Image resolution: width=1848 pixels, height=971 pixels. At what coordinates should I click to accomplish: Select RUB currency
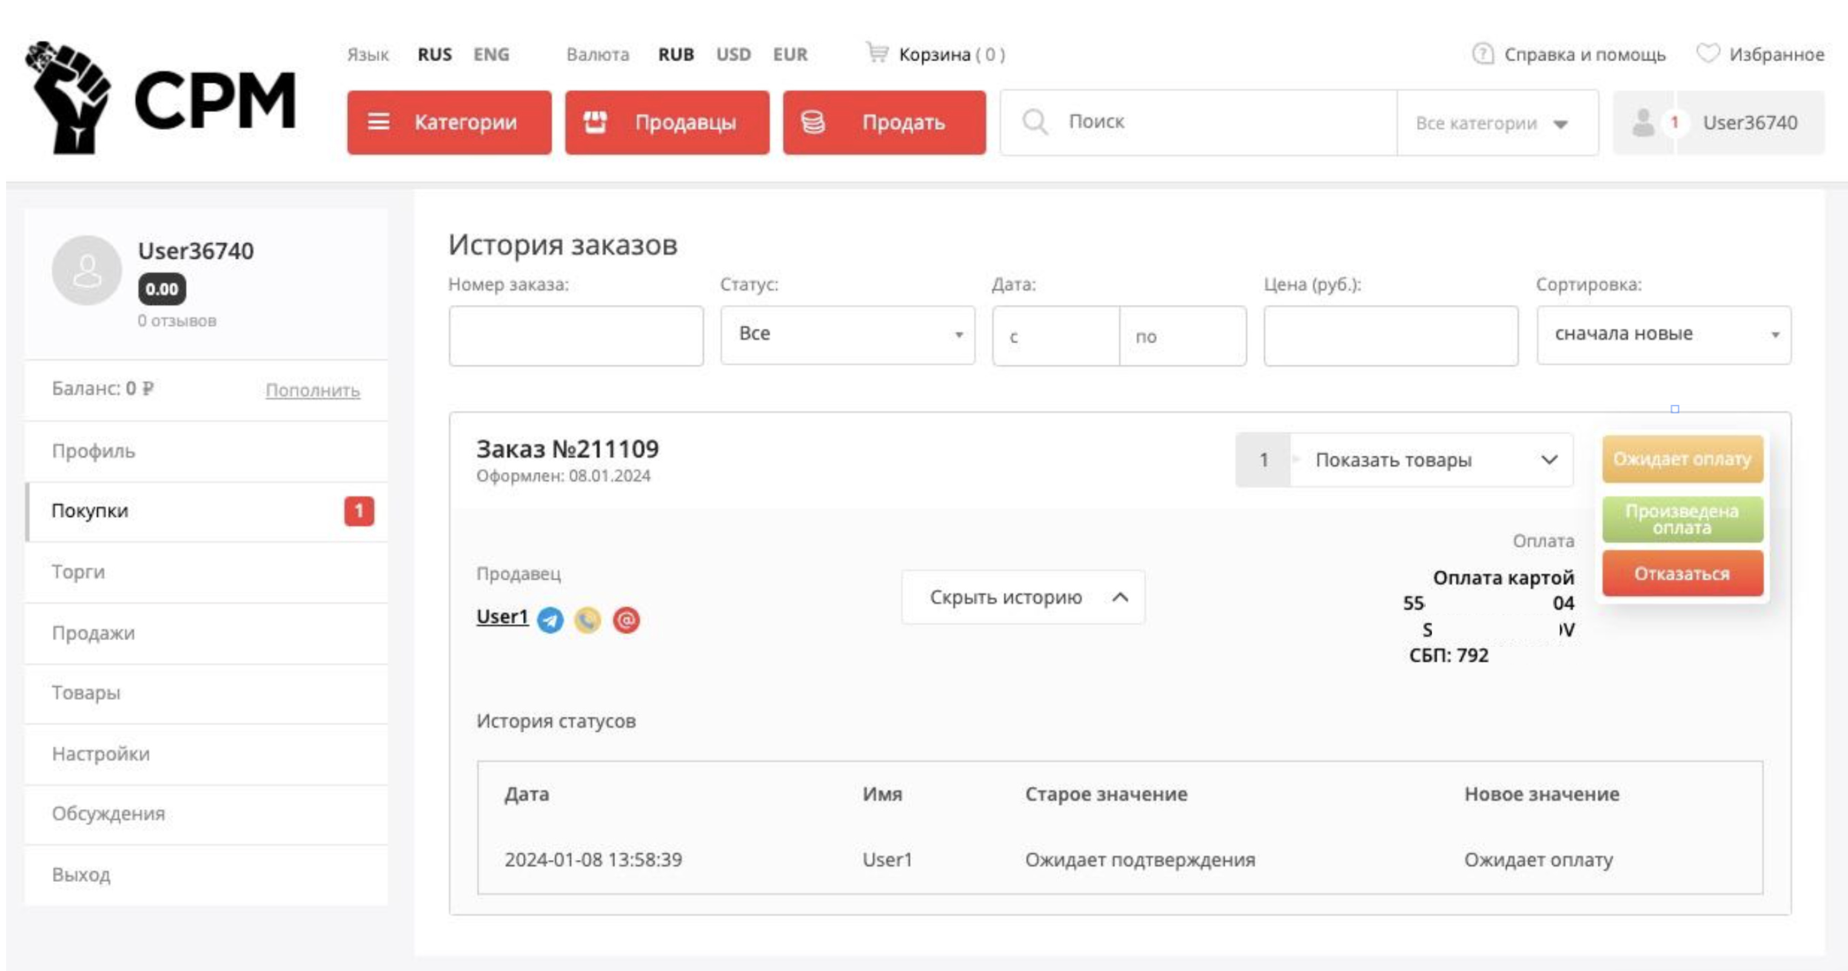[676, 55]
